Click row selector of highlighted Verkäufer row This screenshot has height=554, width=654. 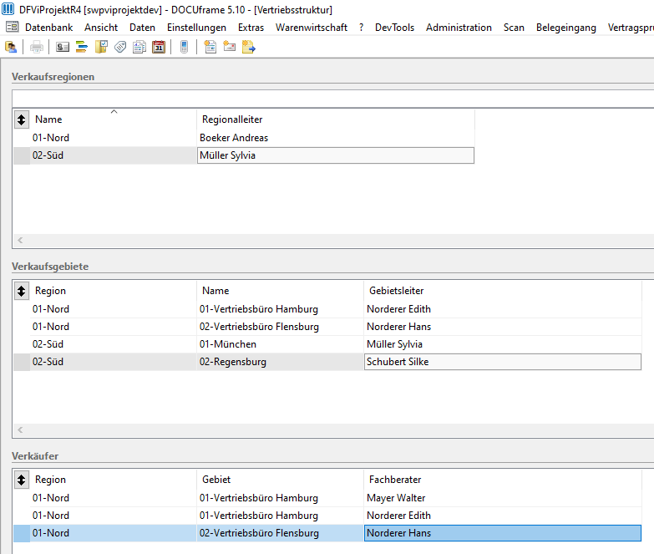[21, 533]
